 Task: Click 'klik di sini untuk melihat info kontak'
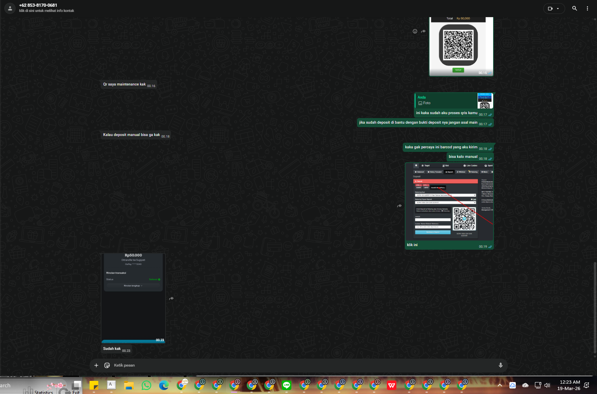(x=47, y=11)
